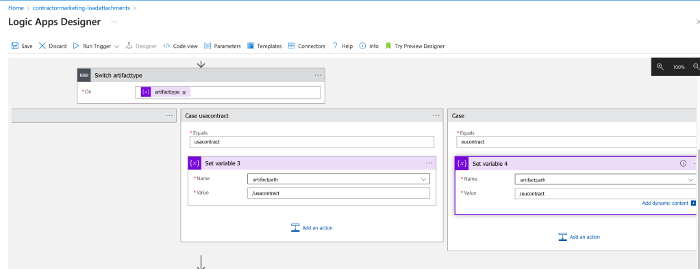Click the Set variable 4 variable icon

pos(462,163)
